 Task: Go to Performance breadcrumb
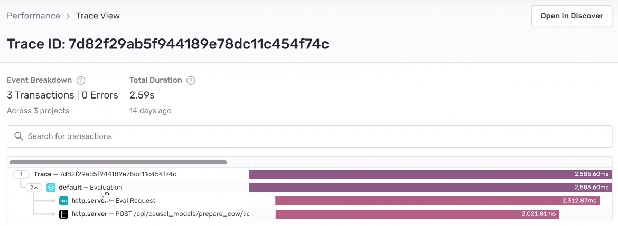click(x=33, y=16)
